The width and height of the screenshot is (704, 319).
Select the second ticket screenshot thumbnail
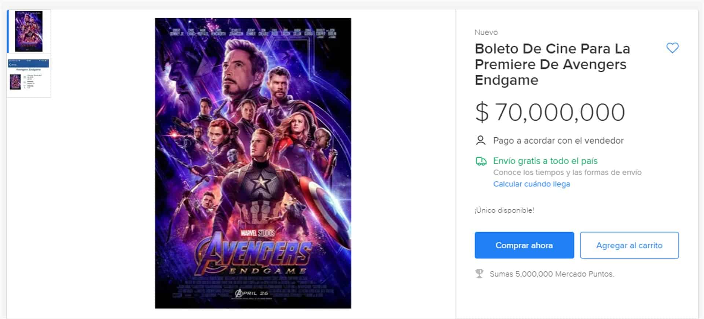[29, 76]
